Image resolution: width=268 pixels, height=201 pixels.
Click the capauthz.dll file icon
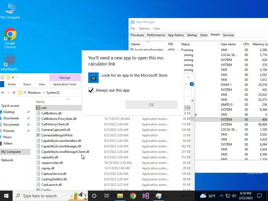pos(38,157)
